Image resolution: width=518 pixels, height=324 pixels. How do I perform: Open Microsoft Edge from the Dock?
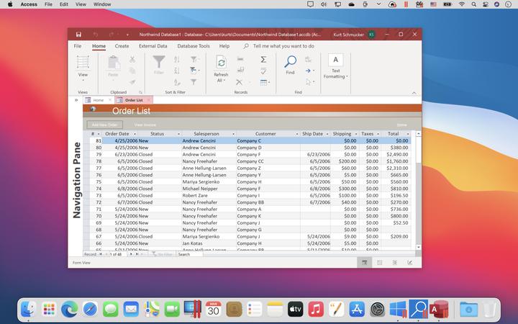[x=69, y=310]
